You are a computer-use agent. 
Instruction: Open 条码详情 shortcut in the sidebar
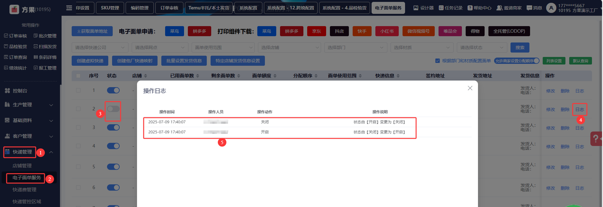(x=45, y=57)
